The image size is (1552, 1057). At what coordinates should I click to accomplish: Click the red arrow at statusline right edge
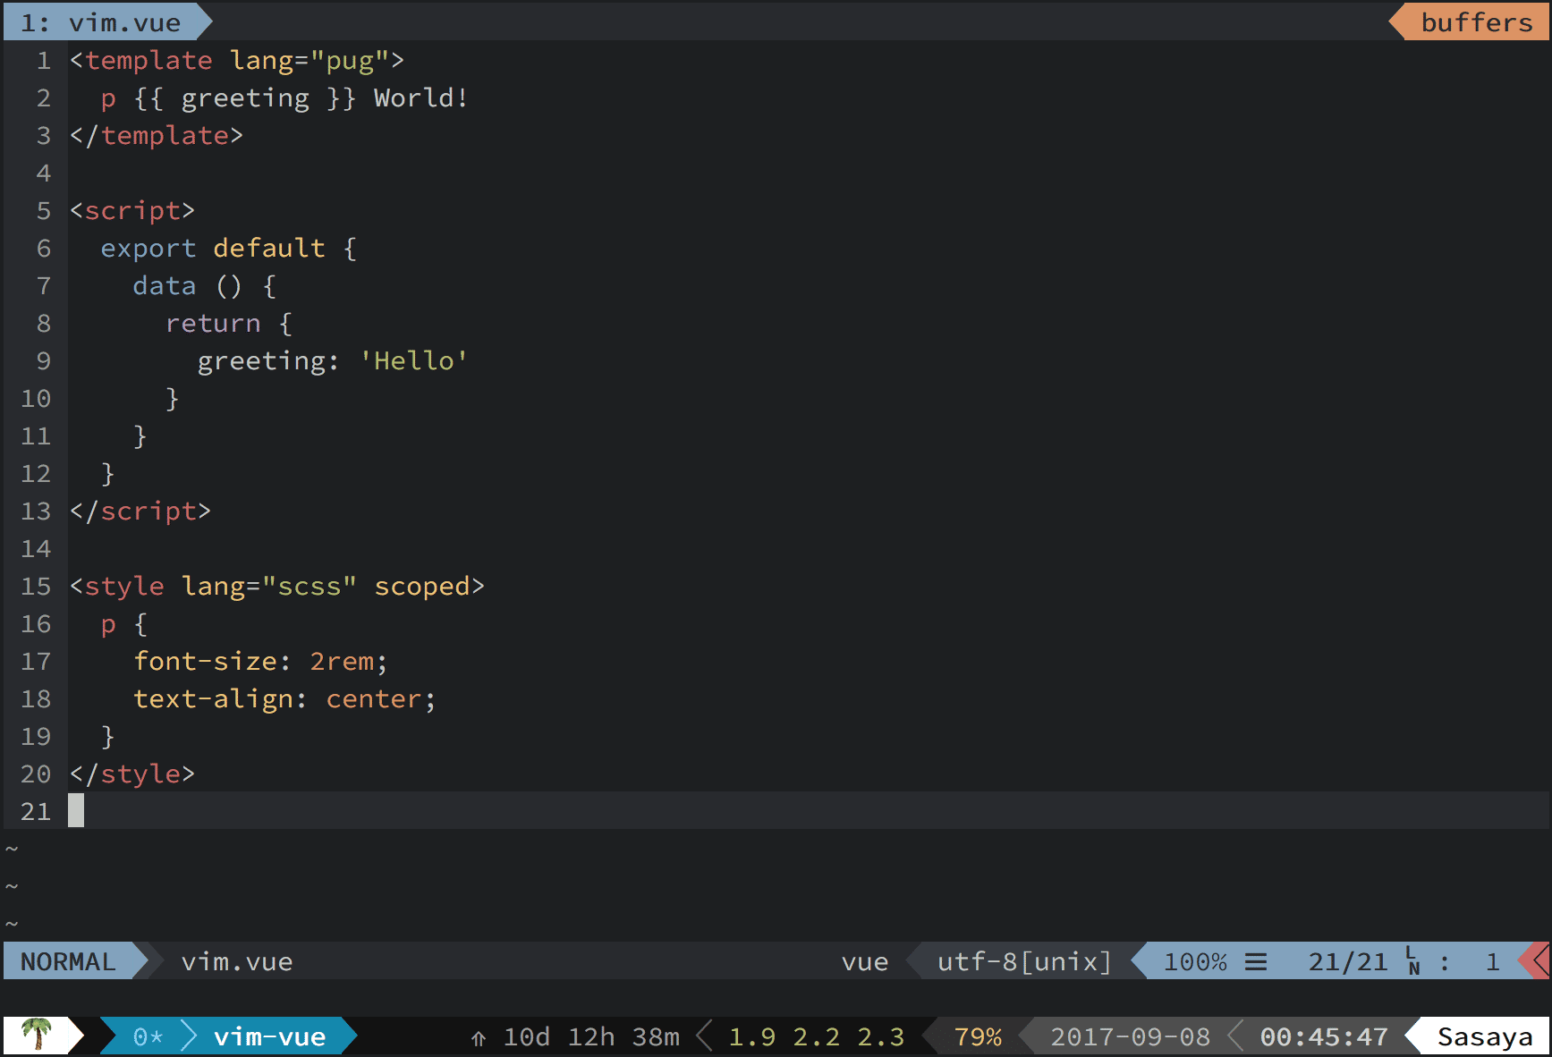1539,961
